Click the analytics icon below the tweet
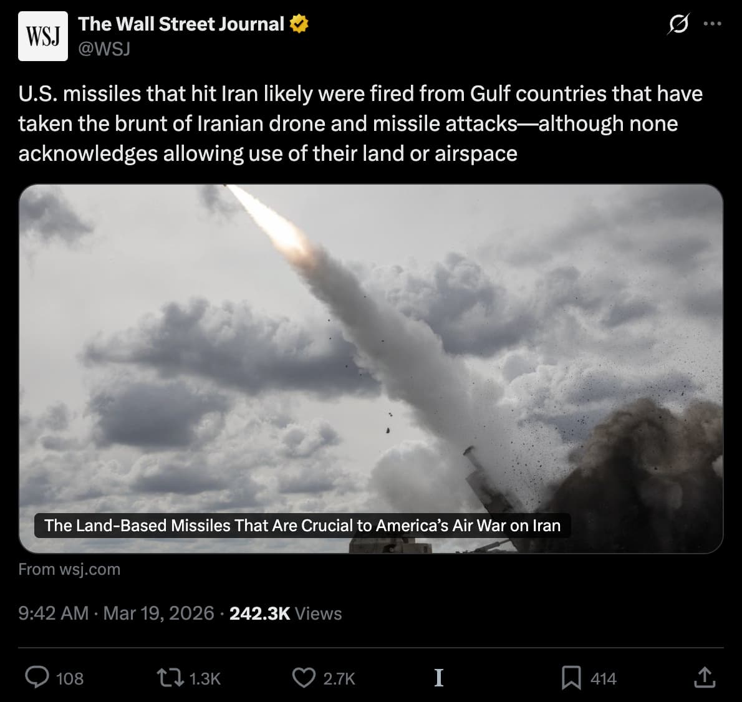 pyautogui.click(x=438, y=678)
